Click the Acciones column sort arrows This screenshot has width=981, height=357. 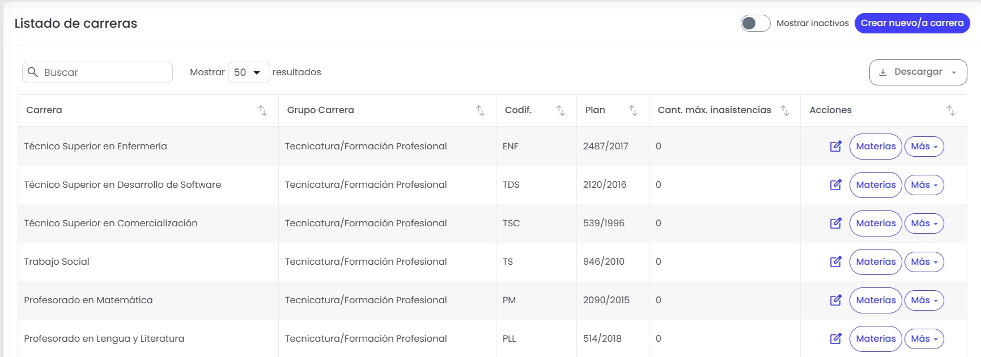951,111
